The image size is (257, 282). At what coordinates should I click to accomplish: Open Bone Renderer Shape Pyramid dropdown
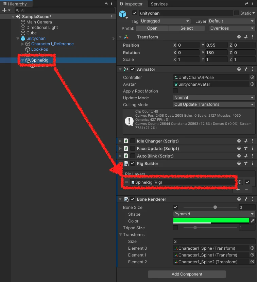pyautogui.click(x=214, y=214)
